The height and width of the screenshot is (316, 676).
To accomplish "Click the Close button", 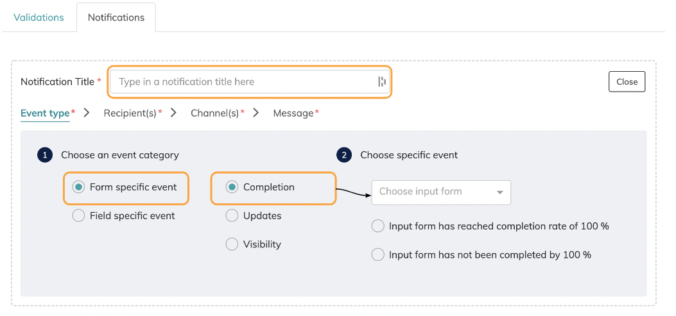I will (627, 81).
